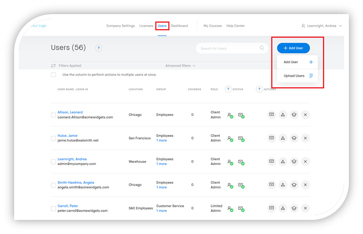The height and width of the screenshot is (234, 363).
Task: Send email to Allison, Leonard
Action: (271, 115)
